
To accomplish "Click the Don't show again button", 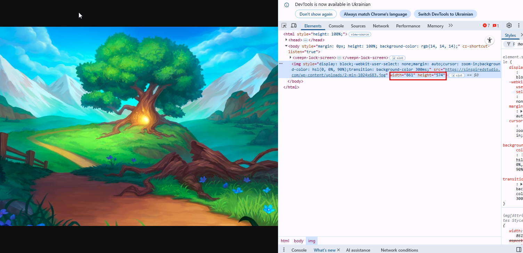I will (316, 14).
